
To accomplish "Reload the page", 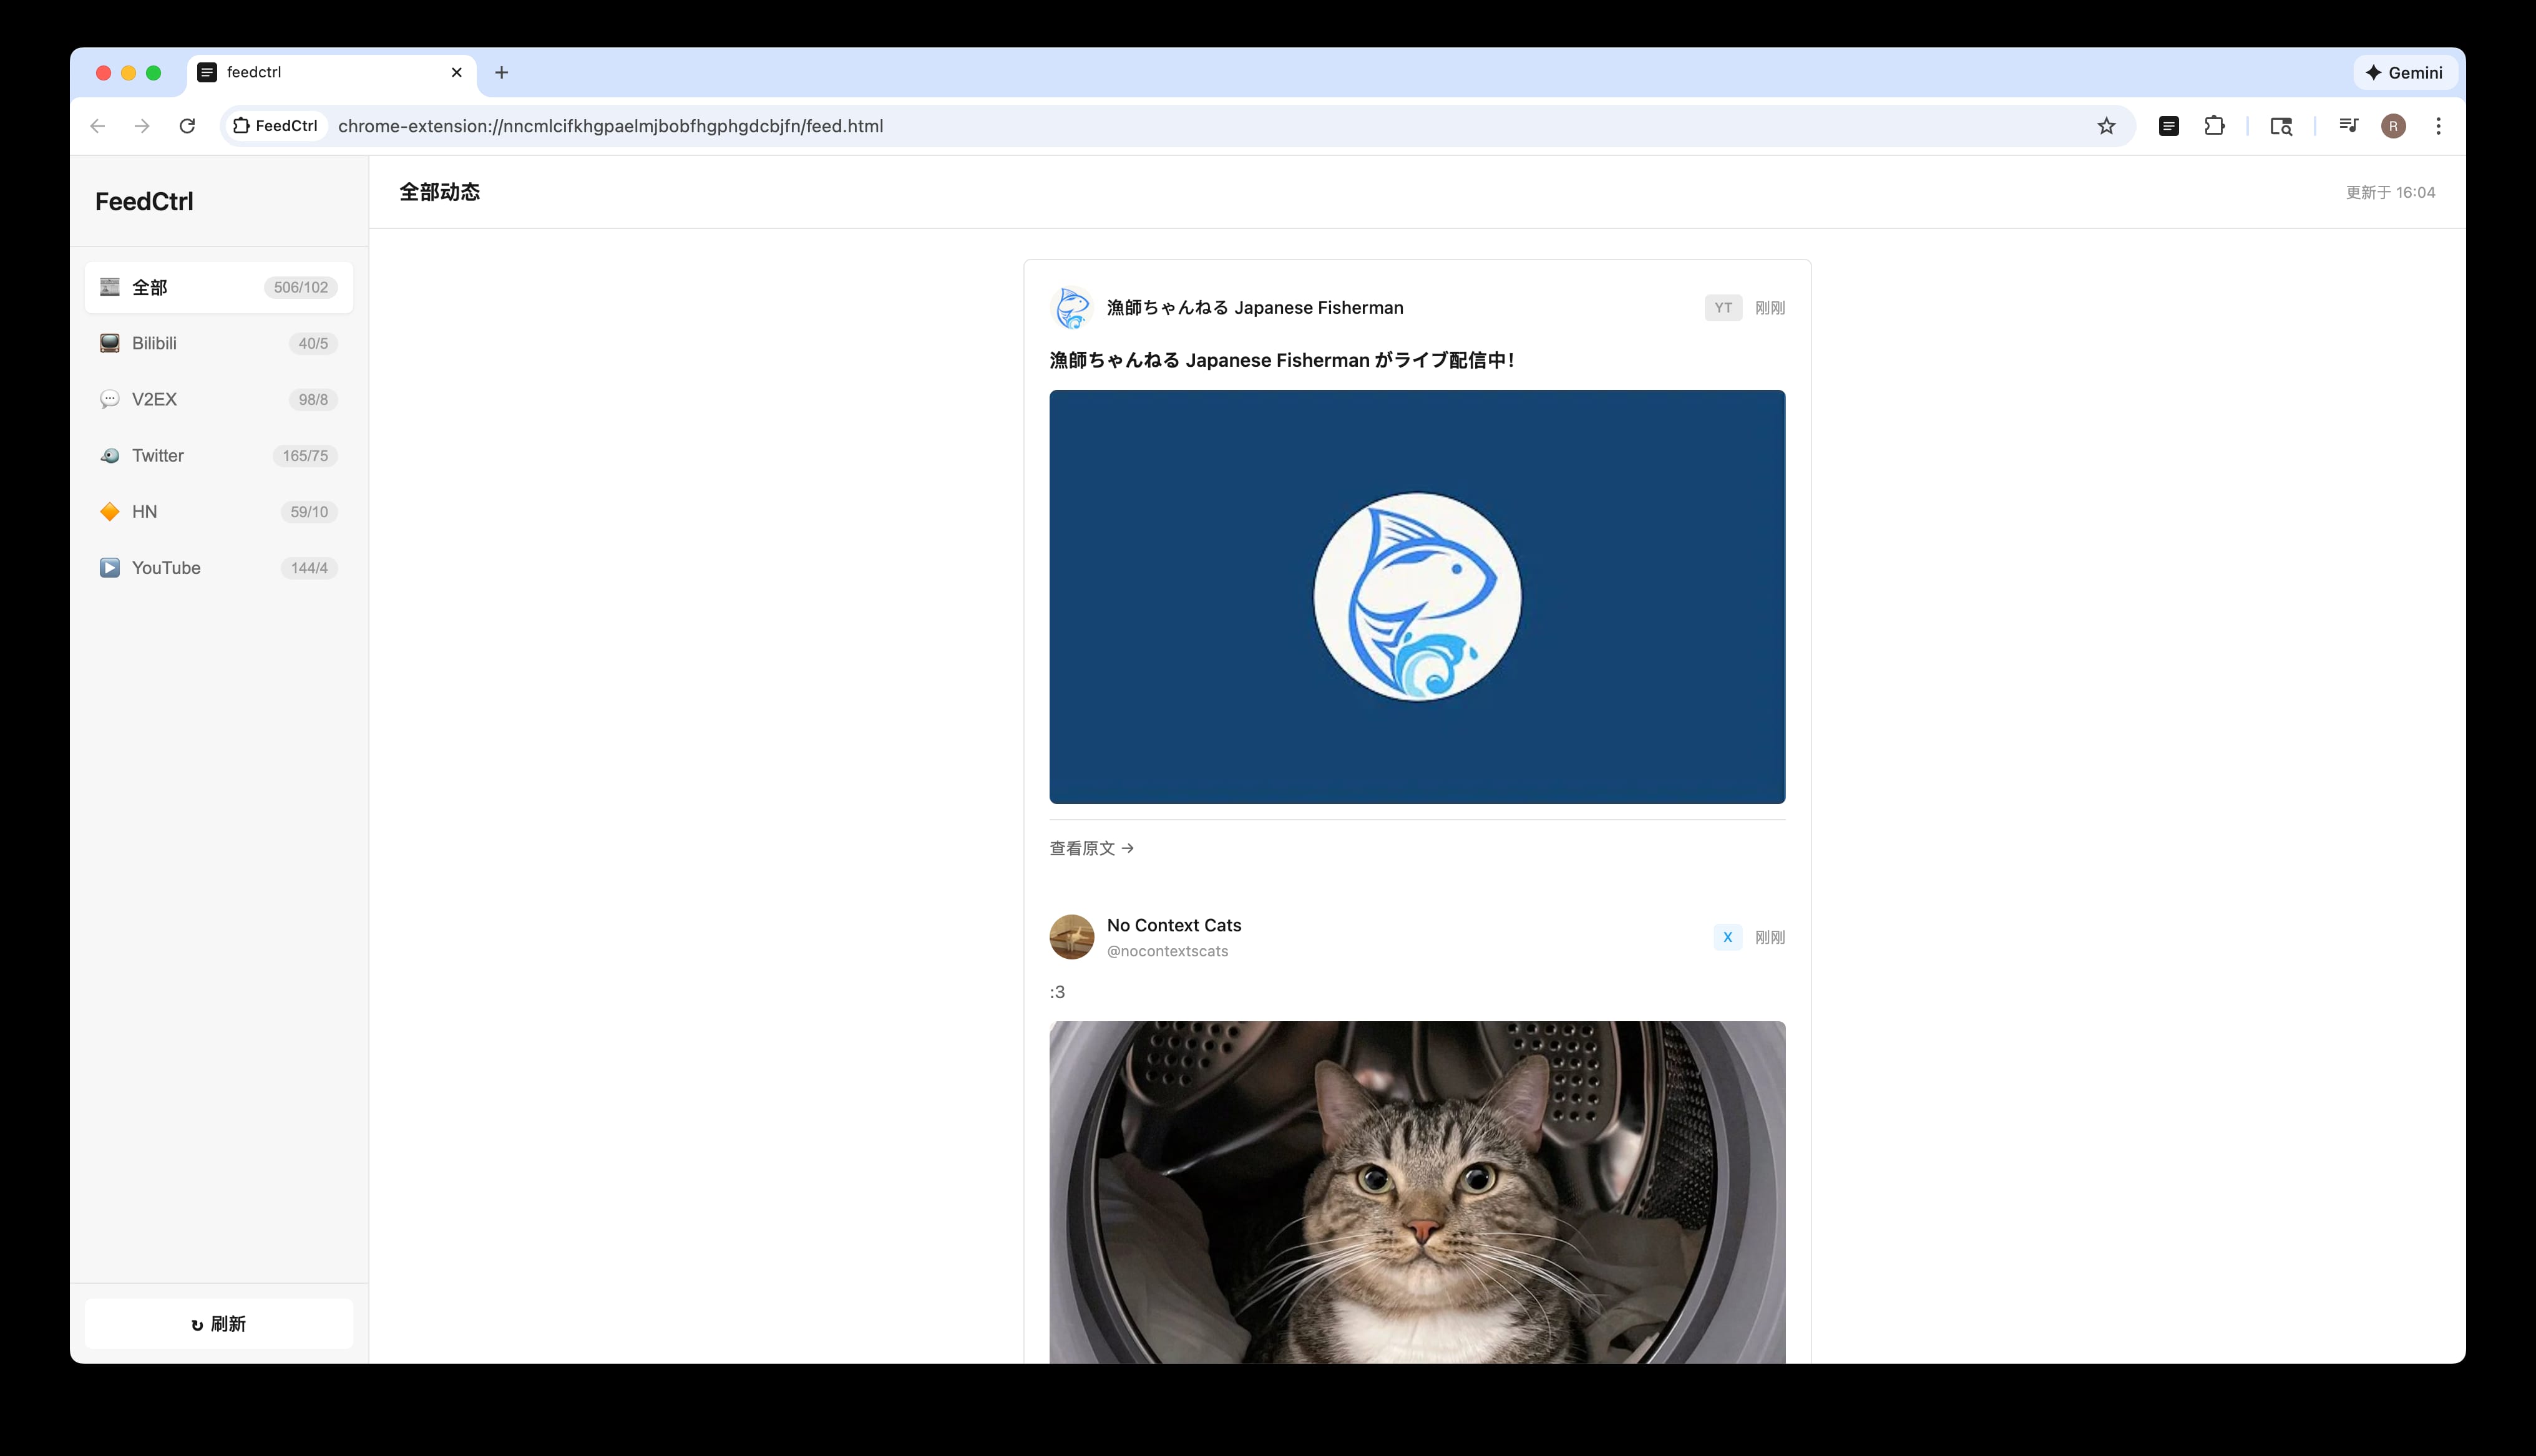I will click(x=187, y=126).
